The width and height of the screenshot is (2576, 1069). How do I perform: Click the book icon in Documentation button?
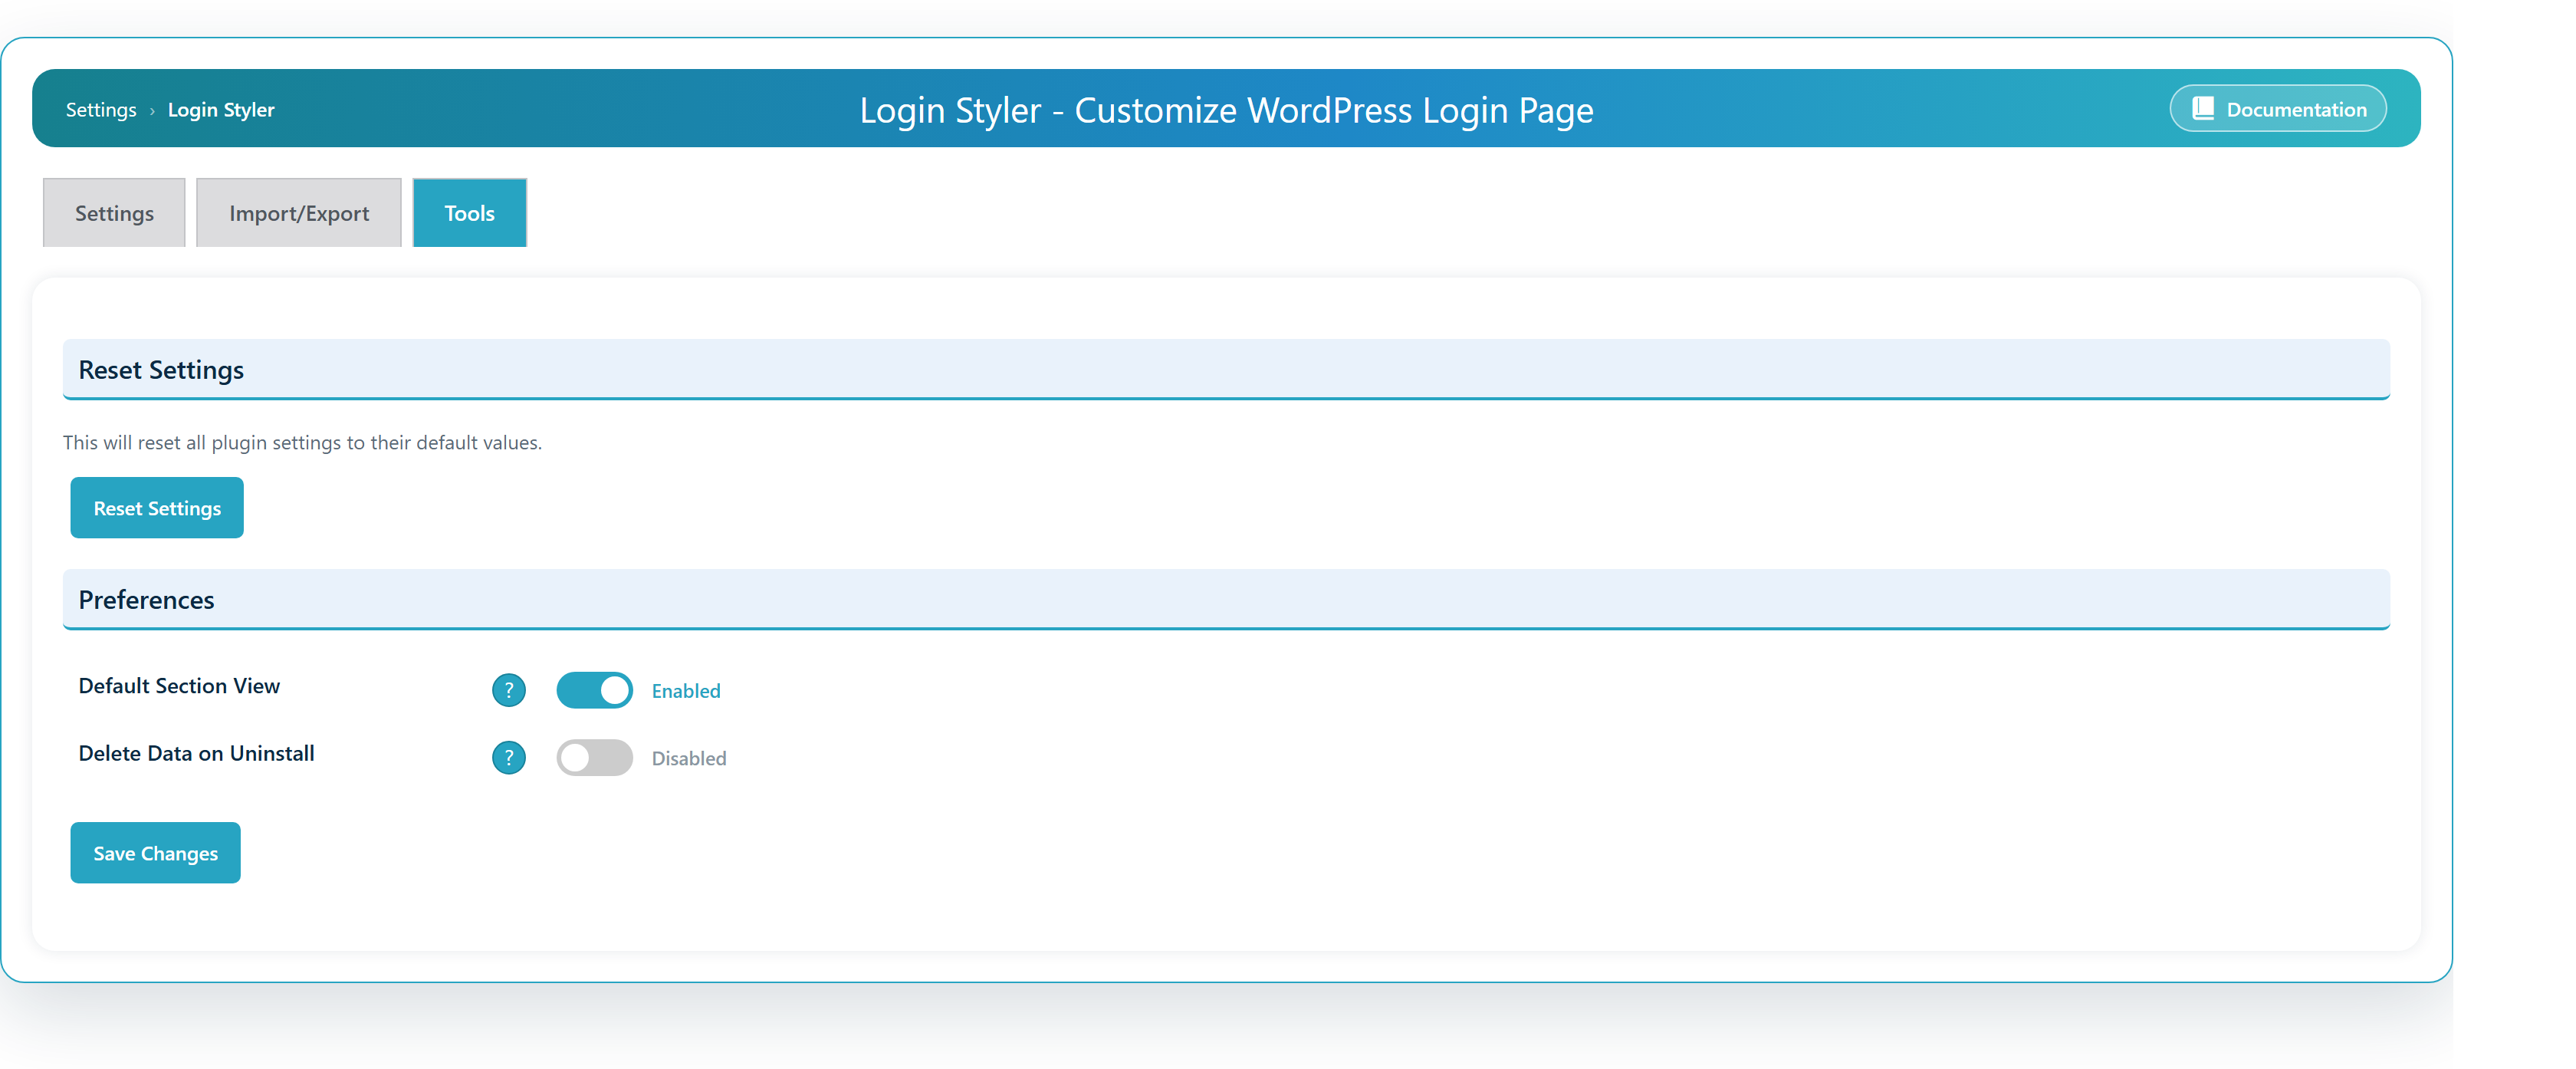point(2203,109)
